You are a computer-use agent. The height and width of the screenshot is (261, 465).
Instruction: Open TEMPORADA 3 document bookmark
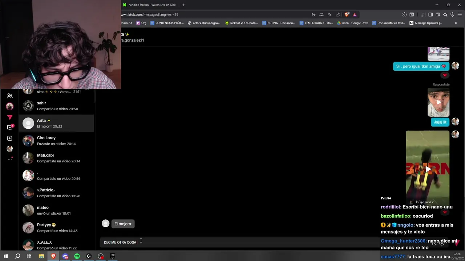[316, 23]
